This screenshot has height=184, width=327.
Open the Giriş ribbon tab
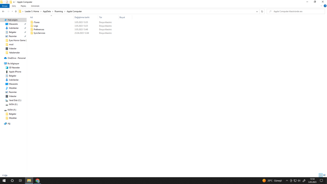tap(14, 6)
